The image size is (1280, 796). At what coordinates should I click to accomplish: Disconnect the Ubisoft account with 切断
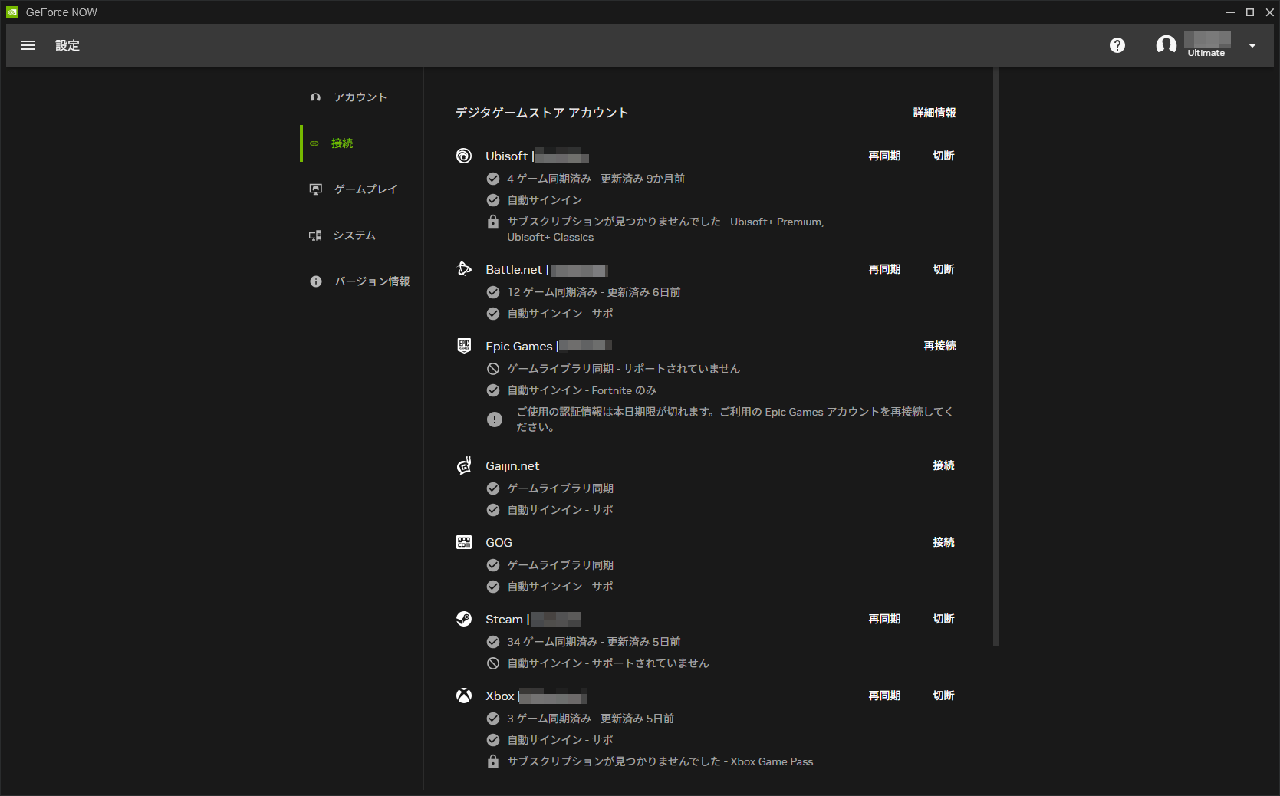click(943, 156)
